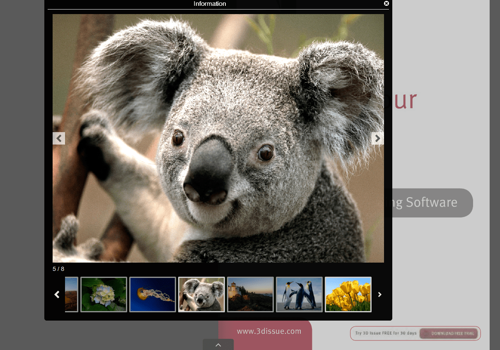Select the currently active koala thumbnail
This screenshot has height=350, width=500.
pos(201,294)
